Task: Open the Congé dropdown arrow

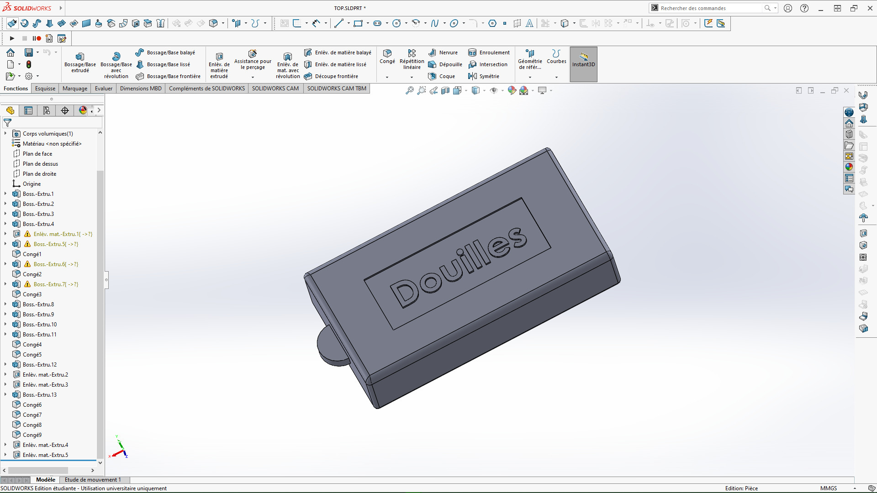Action: coord(387,78)
